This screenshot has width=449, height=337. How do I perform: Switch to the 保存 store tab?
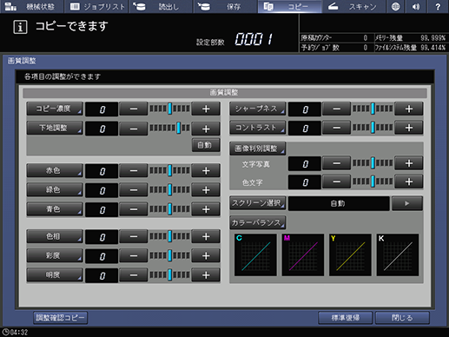pos(226,6)
